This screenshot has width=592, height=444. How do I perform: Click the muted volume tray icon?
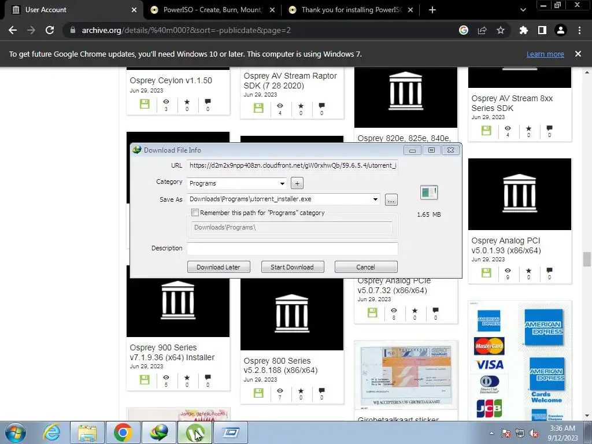[534, 433]
